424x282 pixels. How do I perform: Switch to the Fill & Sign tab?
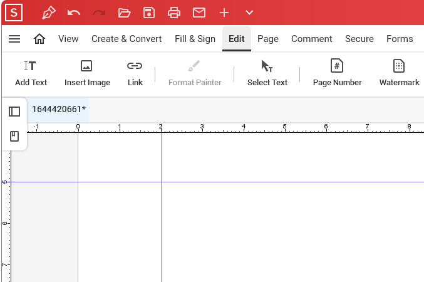[195, 39]
